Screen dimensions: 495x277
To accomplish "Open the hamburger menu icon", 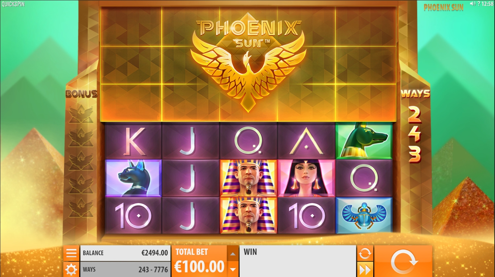I will click(x=71, y=253).
